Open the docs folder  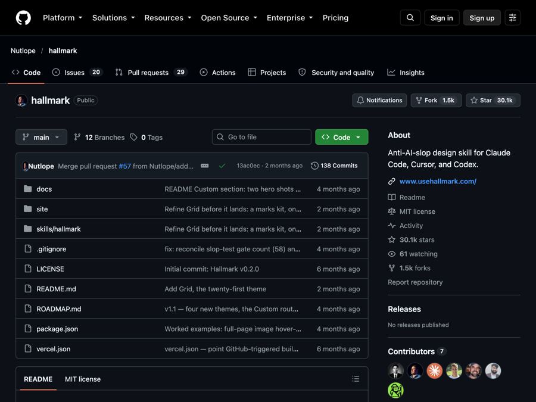44,189
